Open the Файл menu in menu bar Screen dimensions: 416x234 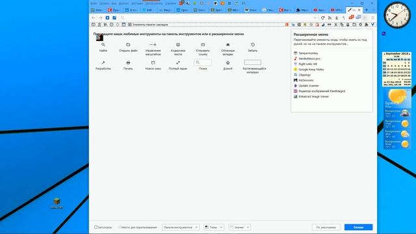(94, 3)
